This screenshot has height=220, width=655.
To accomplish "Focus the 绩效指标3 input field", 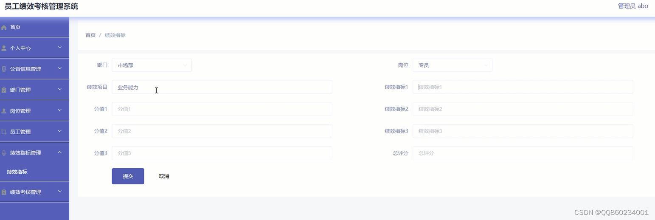I will tap(523, 131).
